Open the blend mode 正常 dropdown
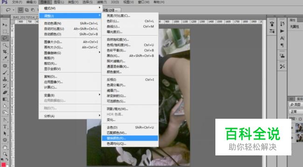 click(x=296, y=112)
